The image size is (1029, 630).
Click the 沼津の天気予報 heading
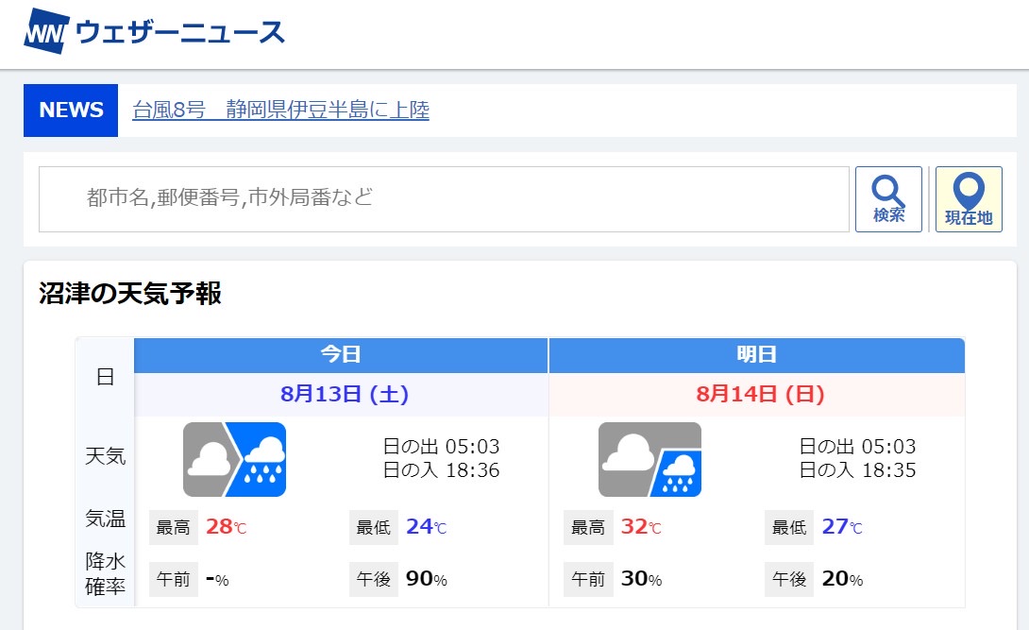point(130,294)
